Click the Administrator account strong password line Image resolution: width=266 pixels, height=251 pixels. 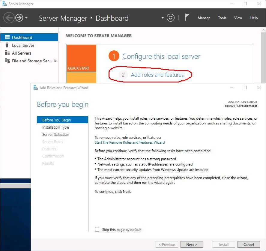pyautogui.click(x=136, y=159)
